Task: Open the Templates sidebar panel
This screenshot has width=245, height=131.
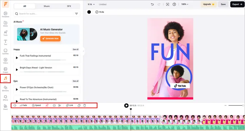Action: 6,15
